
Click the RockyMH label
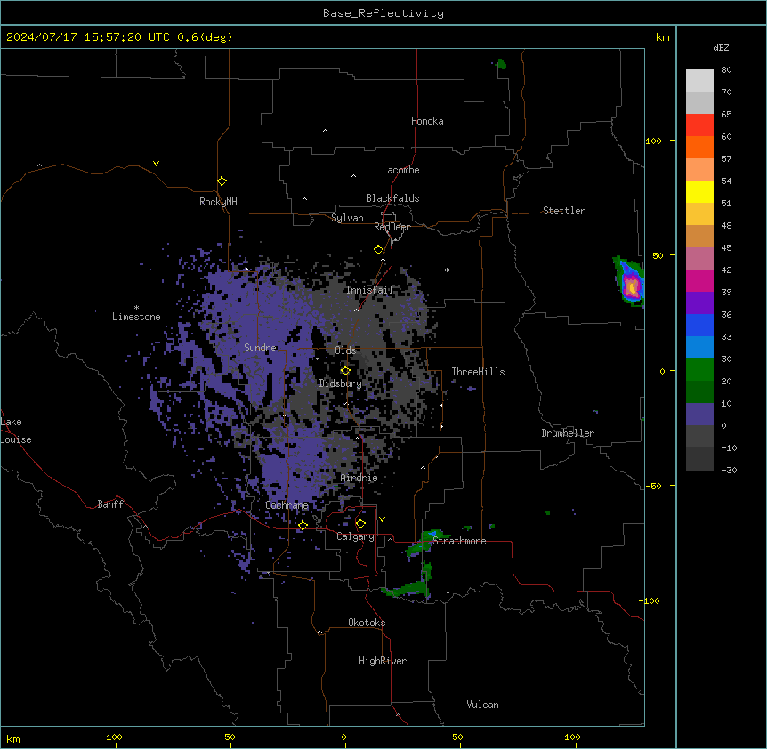coord(218,202)
